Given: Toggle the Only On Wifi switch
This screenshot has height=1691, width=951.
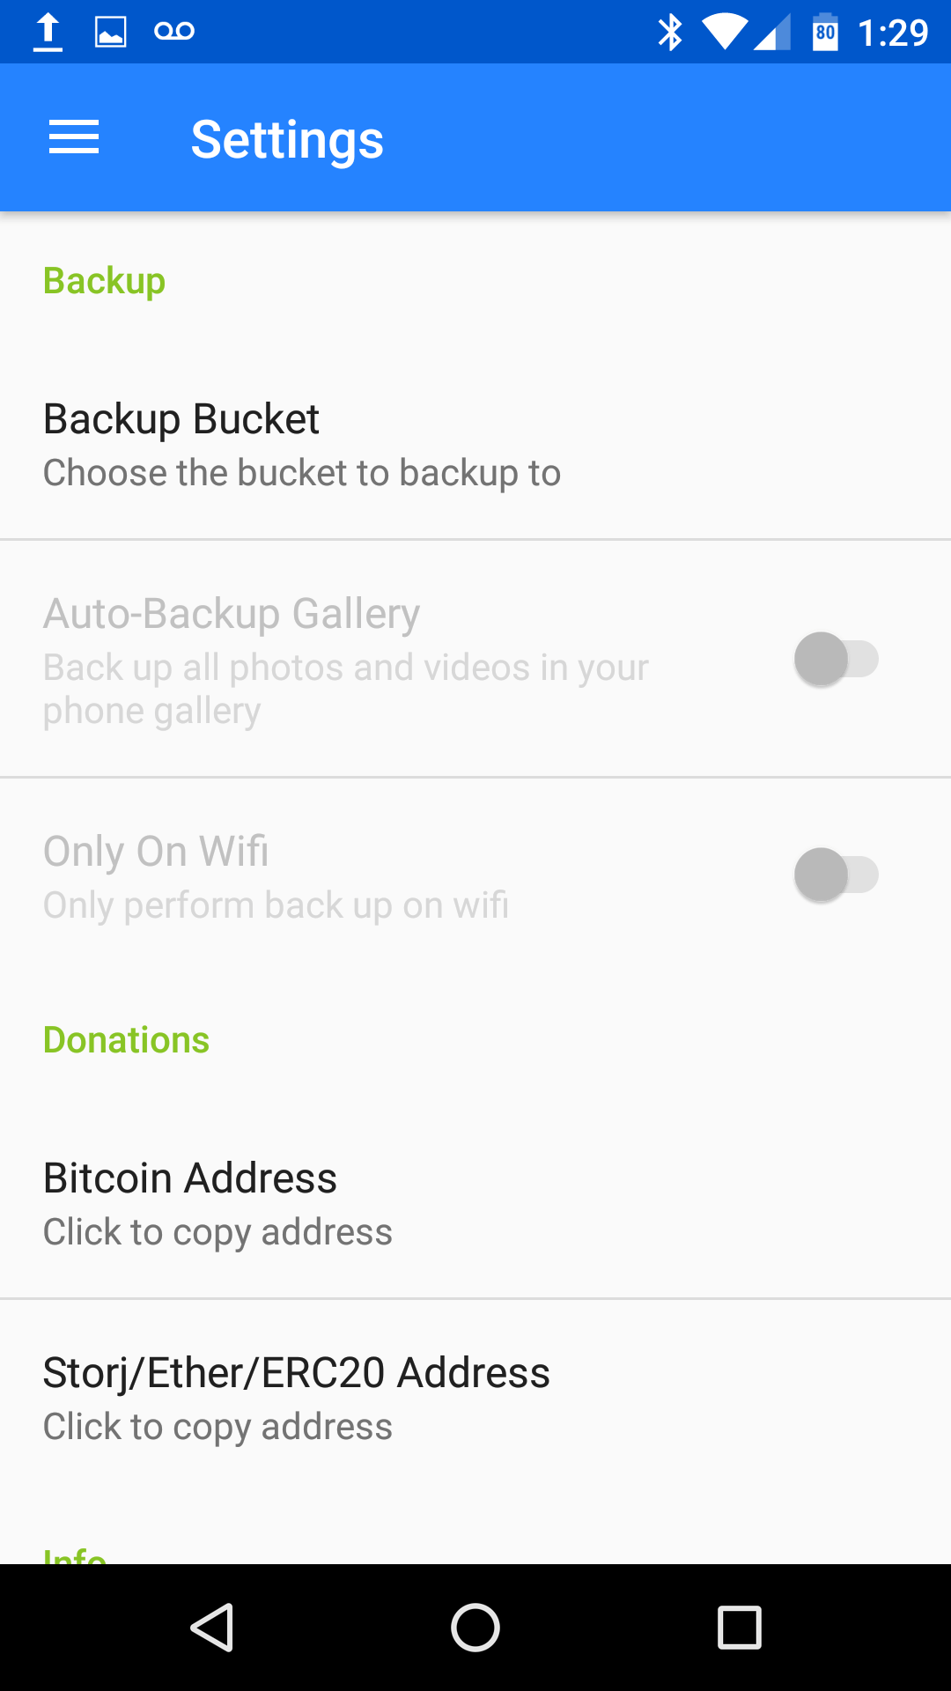Looking at the screenshot, I should coord(836,875).
